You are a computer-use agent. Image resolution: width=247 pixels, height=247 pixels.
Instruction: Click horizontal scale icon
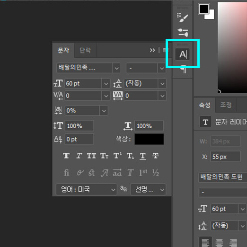pyautogui.click(x=128, y=126)
